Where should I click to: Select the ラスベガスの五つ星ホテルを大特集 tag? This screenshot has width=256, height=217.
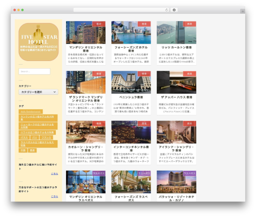[38, 144]
